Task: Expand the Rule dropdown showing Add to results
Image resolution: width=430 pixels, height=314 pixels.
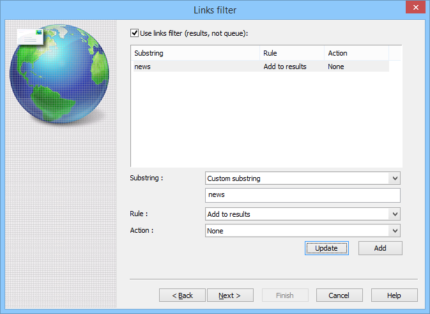Action: (302, 214)
